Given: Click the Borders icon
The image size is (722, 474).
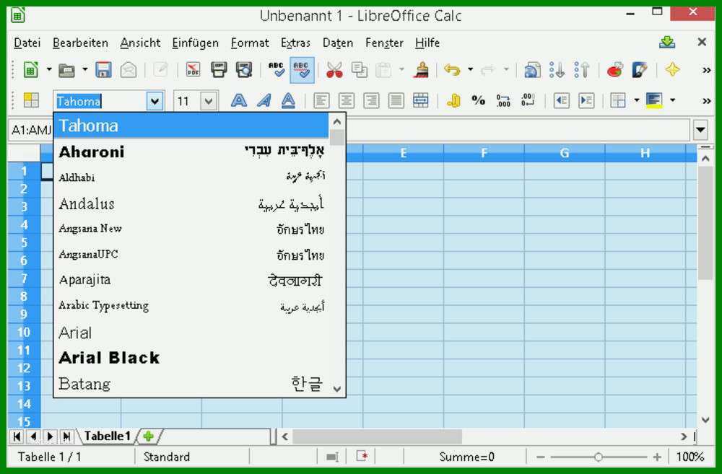Looking at the screenshot, I should pyautogui.click(x=618, y=100).
